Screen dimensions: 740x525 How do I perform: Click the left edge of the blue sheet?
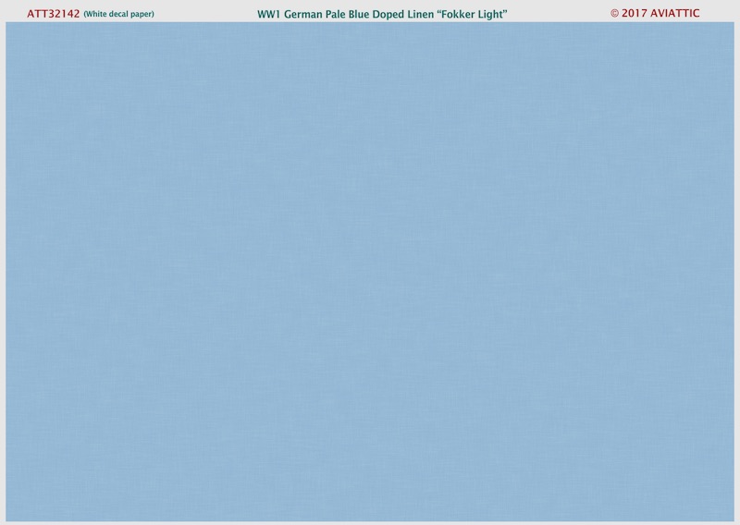pyautogui.click(x=7, y=271)
